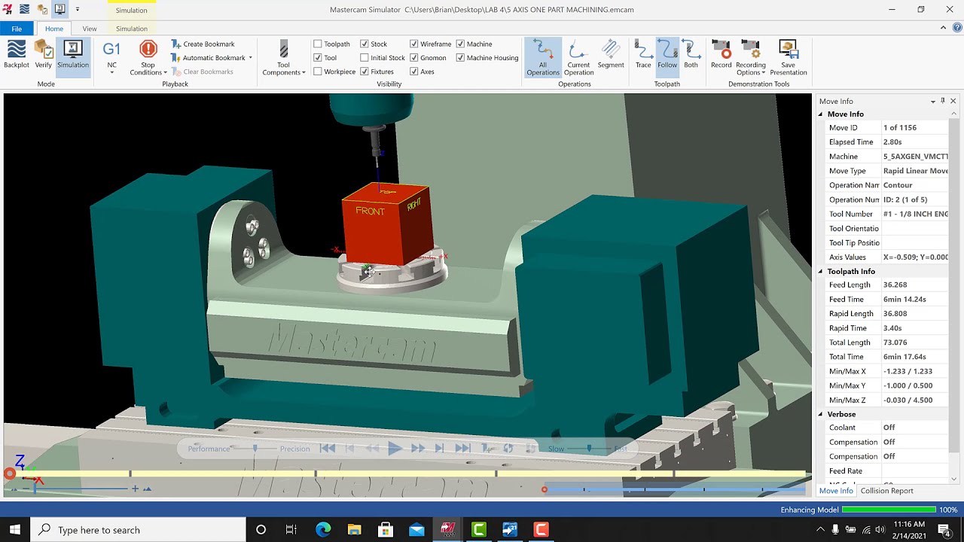Click the Performance to Precision slider
Viewport: 964px width, 542px height.
tap(255, 449)
